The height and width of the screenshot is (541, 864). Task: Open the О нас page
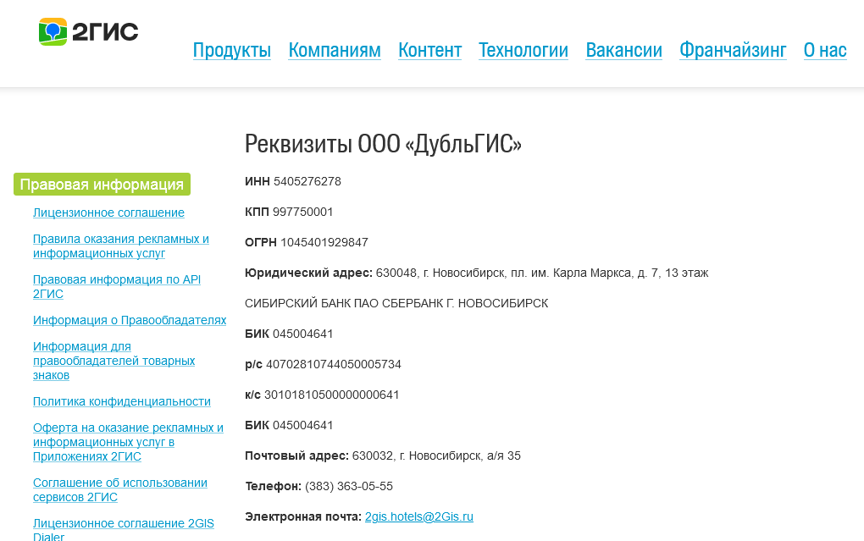point(825,50)
